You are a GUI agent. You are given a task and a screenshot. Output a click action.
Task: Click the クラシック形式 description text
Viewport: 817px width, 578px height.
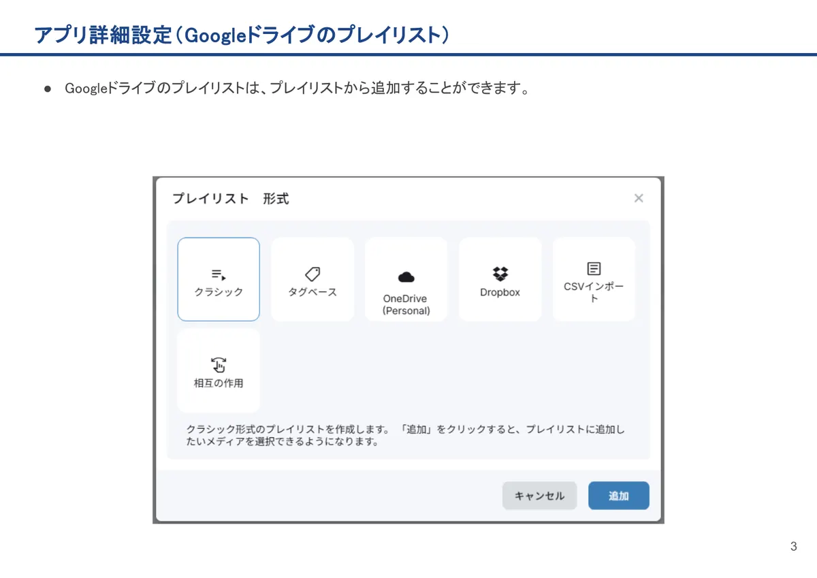pos(406,436)
